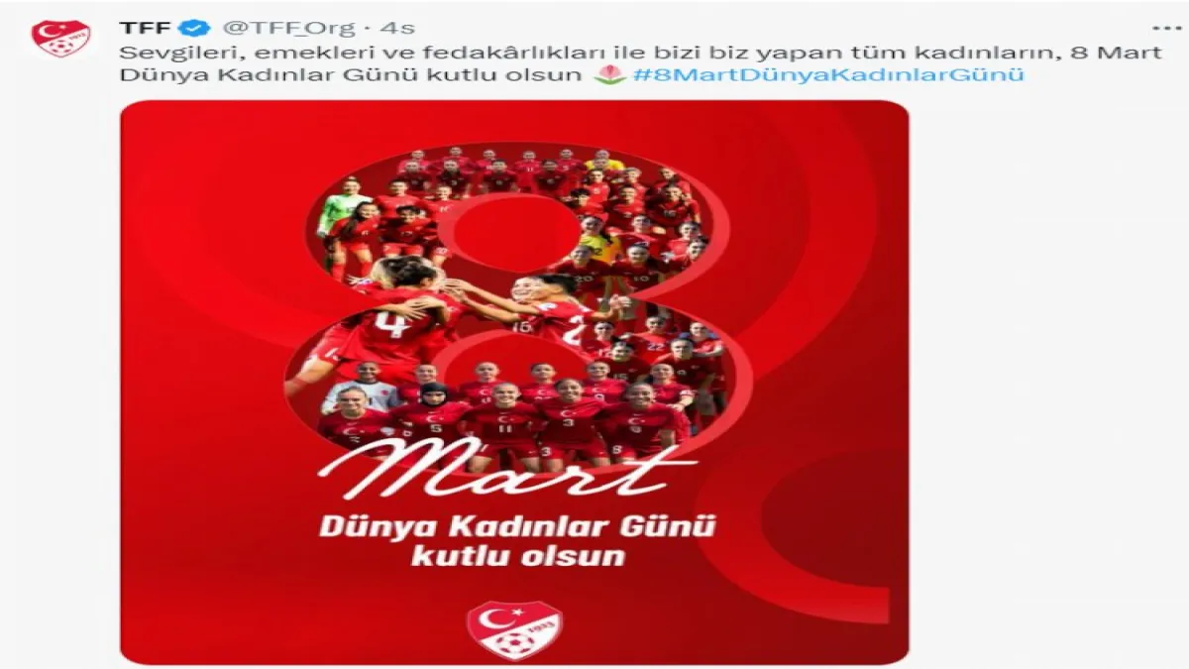
Task: Click the goalkeeper in the yellow jersey
Action: pyautogui.click(x=604, y=164)
